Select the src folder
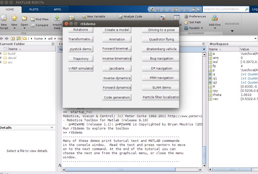This screenshot has height=174, width=258. coord(10,62)
